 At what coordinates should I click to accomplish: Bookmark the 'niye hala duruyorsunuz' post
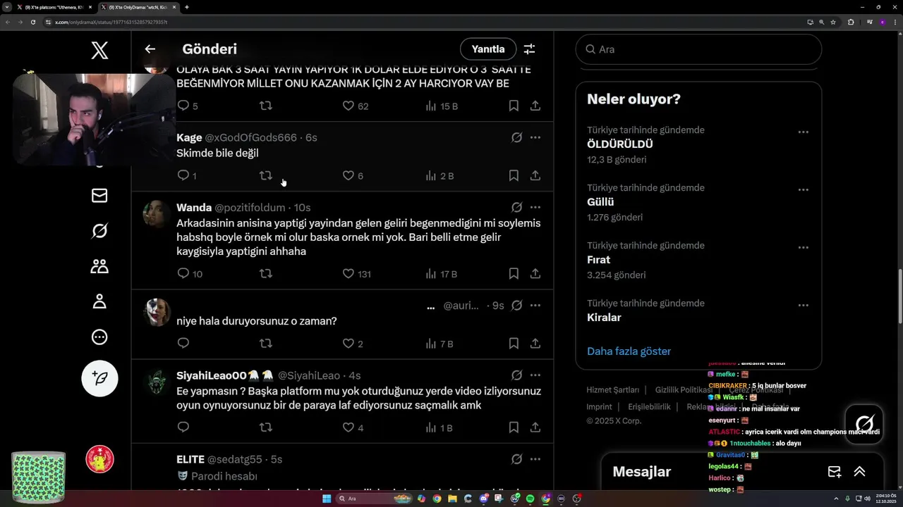coord(514,344)
